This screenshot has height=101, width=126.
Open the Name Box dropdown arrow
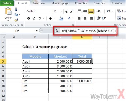pyautogui.click(x=37, y=31)
